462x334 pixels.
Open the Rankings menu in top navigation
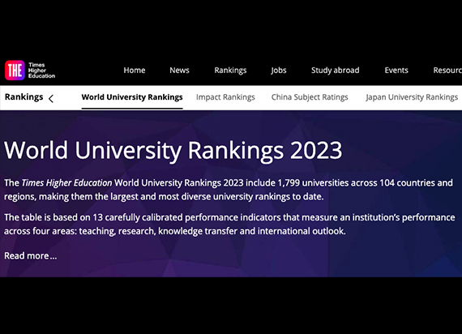[x=230, y=71]
